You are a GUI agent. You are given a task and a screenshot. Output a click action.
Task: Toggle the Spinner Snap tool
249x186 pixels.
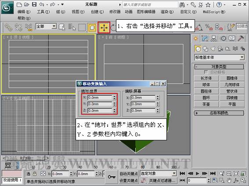click(x=219, y=27)
